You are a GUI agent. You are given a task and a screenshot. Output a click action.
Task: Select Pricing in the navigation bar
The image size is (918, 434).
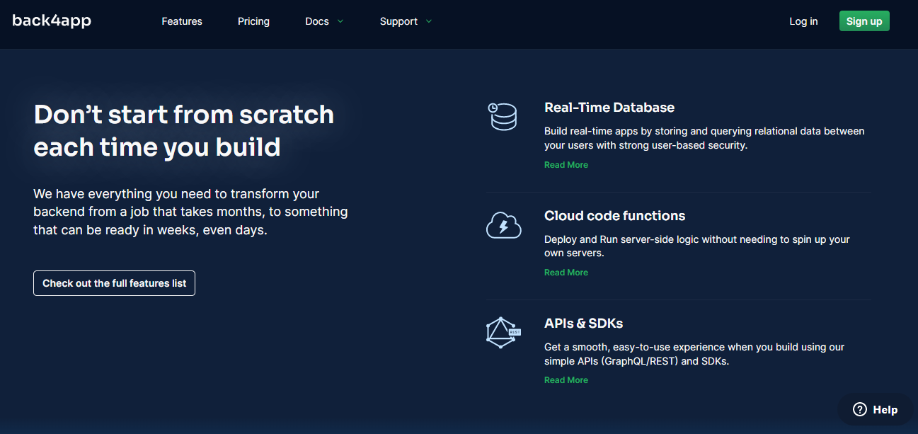pos(253,21)
